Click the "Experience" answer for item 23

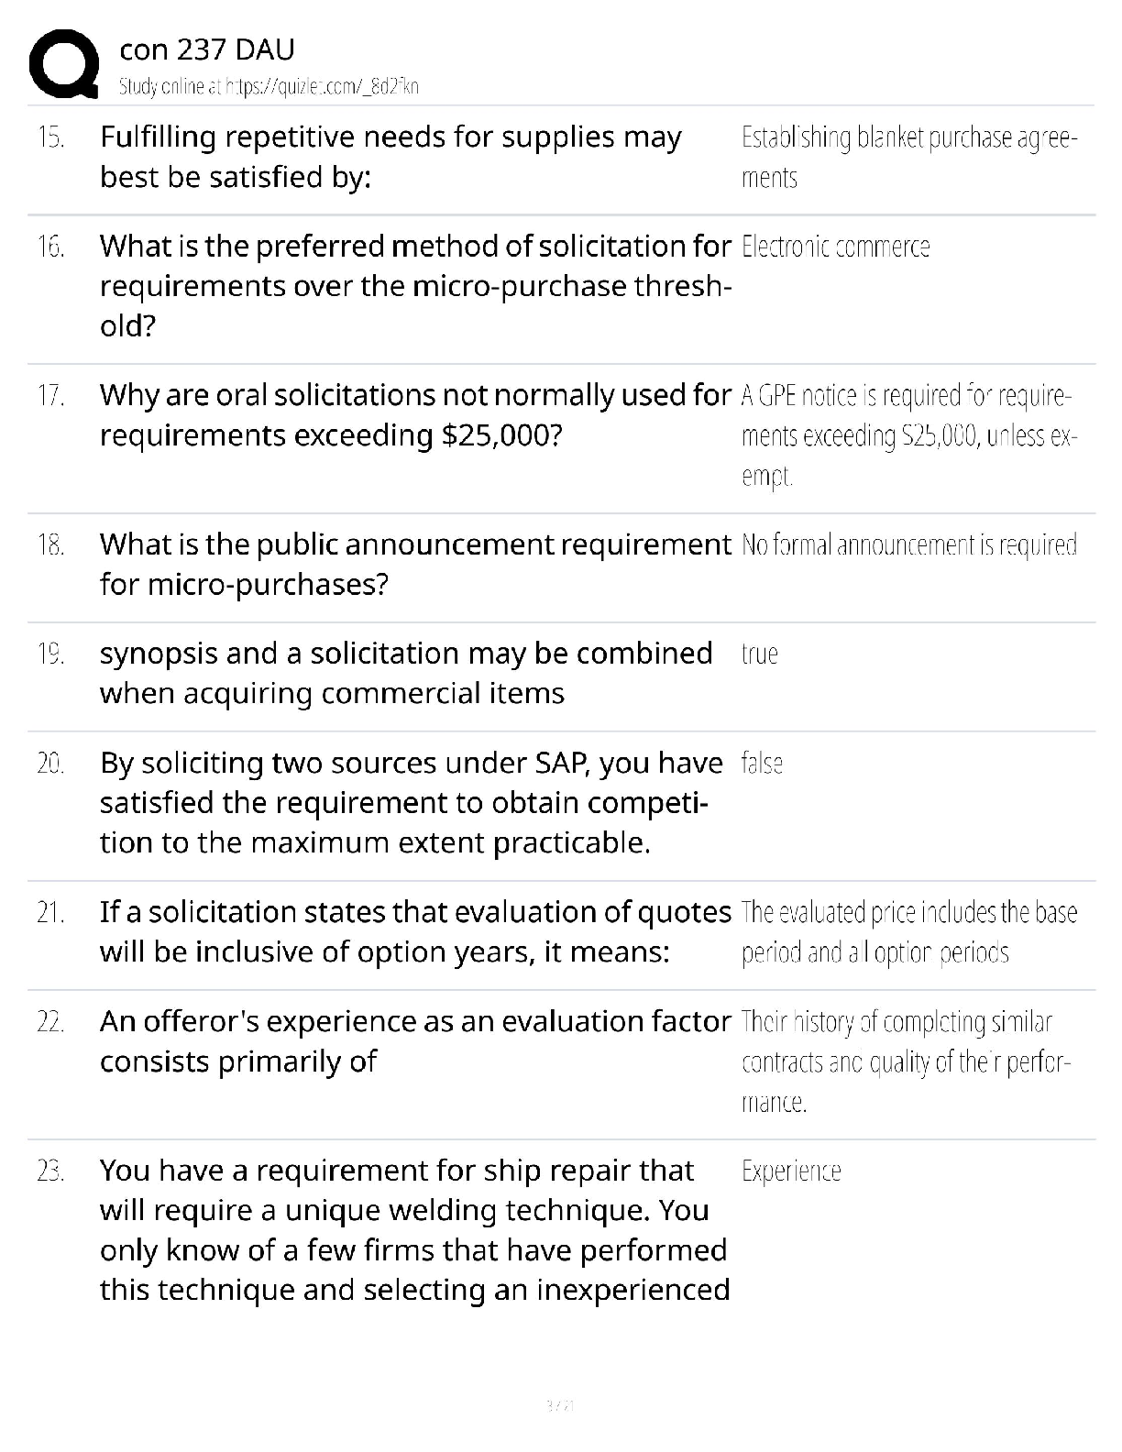pos(791,1171)
